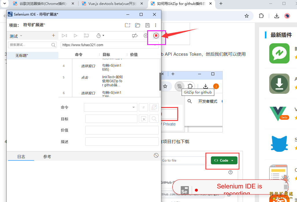Viewport: 297px width, 202px height.
Task: Edit the base URL field
Action: [110, 45]
